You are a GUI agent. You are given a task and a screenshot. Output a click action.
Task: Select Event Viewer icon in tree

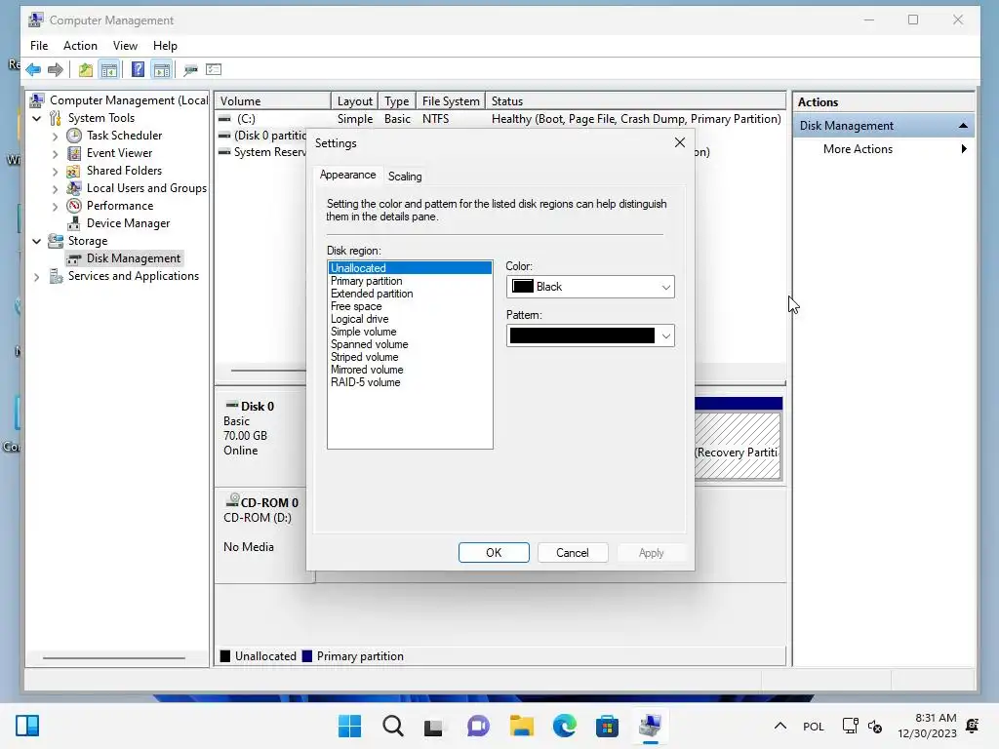[74, 153]
